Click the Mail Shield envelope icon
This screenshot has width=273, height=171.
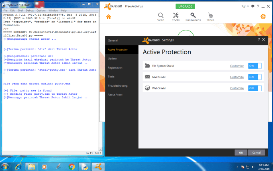pos(147,77)
